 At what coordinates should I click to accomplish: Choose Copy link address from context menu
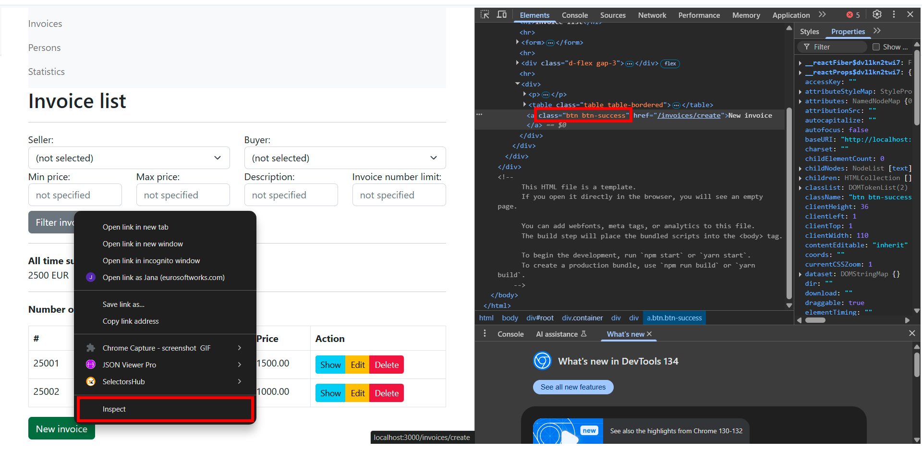[x=131, y=321]
